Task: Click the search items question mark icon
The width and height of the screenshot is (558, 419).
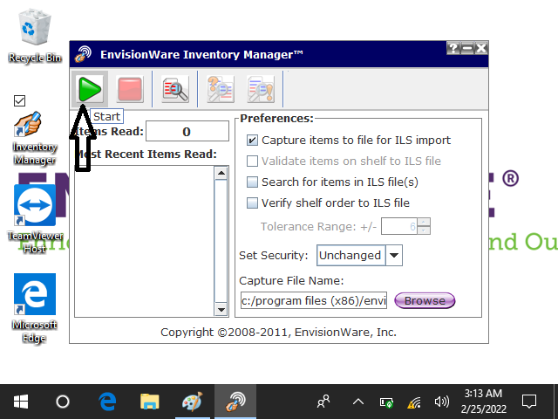Action: 221,89
